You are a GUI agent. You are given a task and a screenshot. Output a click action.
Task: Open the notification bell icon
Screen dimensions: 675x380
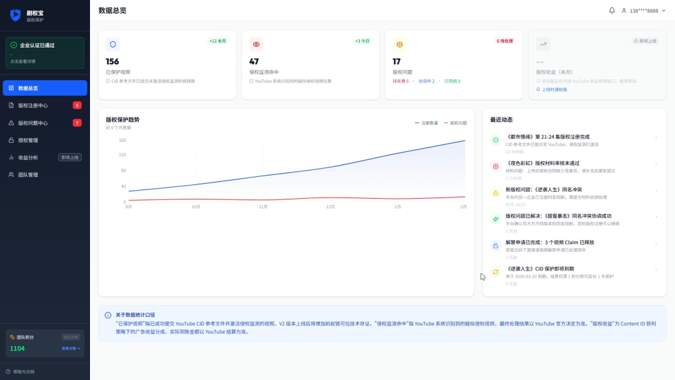612,11
